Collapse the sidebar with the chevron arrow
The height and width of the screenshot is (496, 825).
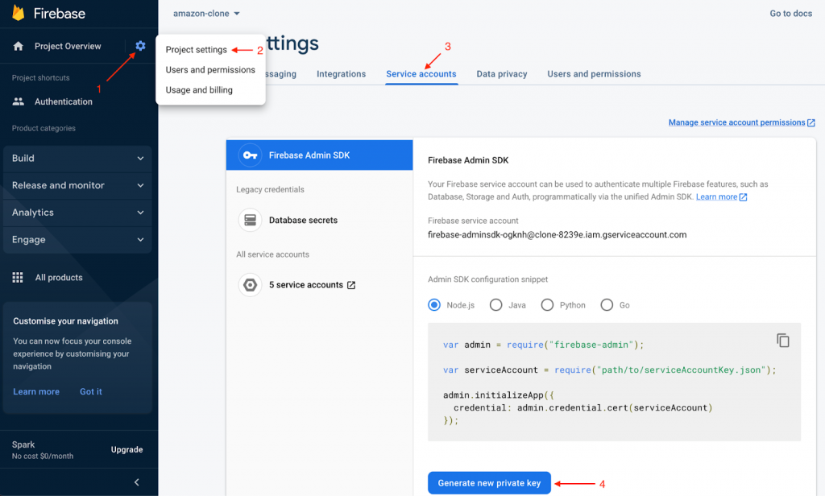tap(136, 482)
